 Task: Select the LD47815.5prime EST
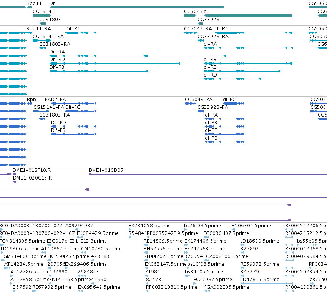click(x=267, y=283)
